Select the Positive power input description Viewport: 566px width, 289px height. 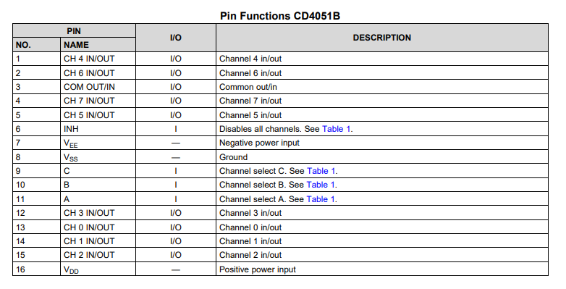[258, 269]
